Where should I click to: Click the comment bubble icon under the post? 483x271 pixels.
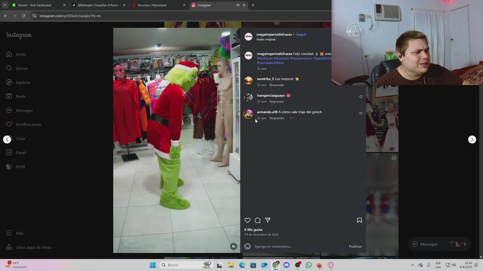tap(258, 220)
